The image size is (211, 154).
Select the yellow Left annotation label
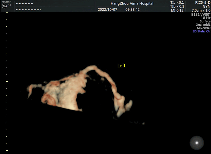coord(121,66)
